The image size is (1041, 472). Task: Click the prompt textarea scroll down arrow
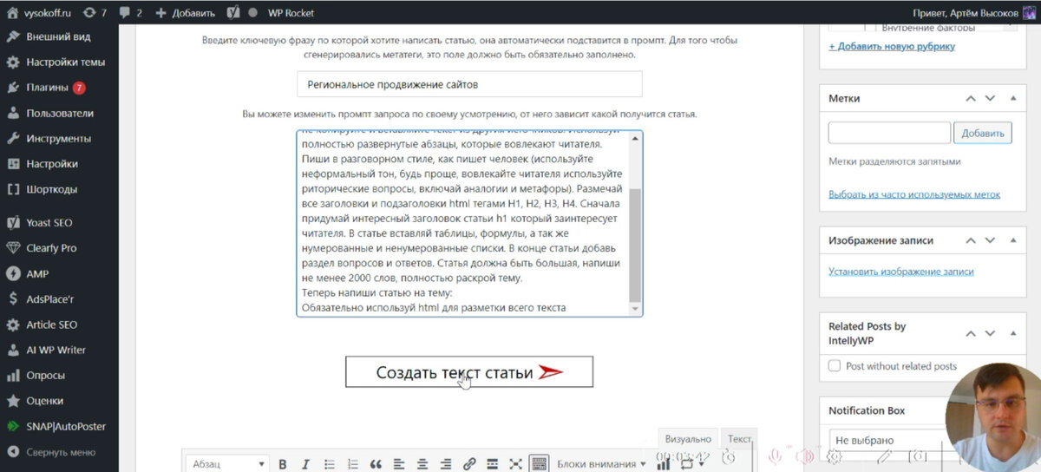click(x=636, y=308)
